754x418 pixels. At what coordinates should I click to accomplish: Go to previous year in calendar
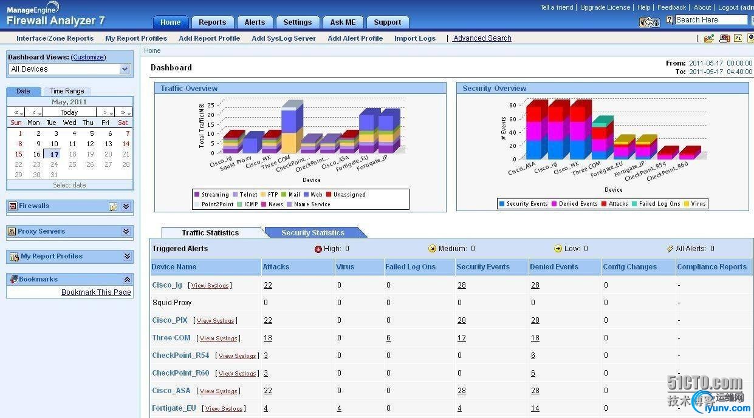(18, 112)
